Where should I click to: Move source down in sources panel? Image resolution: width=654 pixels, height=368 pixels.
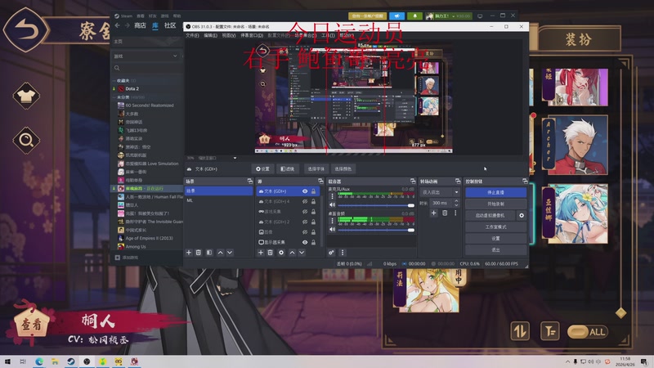pos(302,253)
